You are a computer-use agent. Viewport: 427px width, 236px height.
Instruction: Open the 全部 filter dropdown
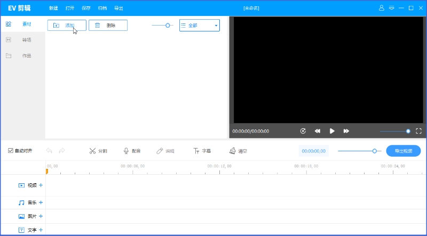tap(200, 25)
